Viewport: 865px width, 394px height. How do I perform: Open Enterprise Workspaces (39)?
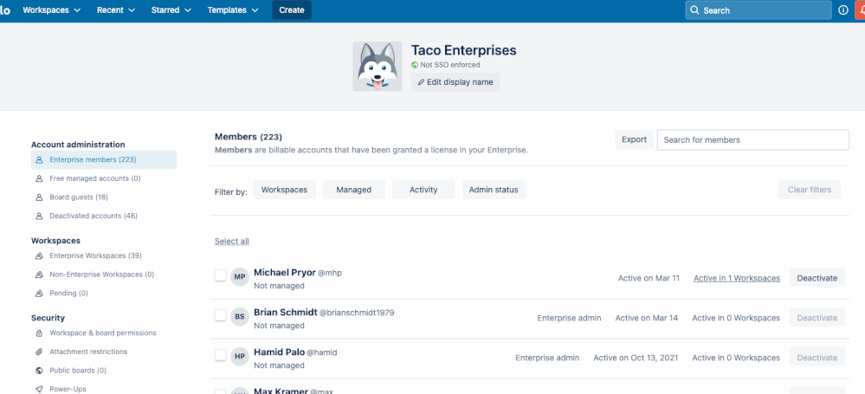pyautogui.click(x=95, y=256)
